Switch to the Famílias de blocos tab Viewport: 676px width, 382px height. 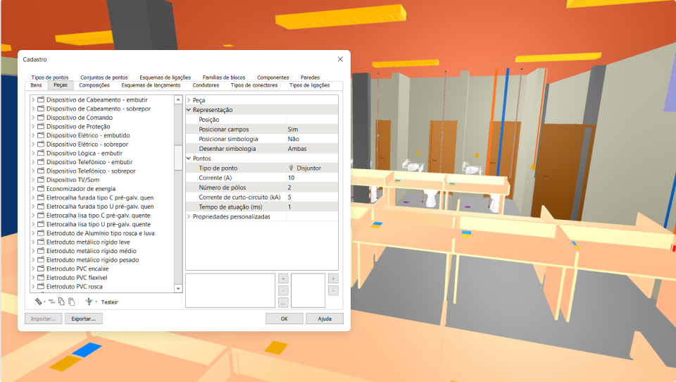click(x=224, y=78)
